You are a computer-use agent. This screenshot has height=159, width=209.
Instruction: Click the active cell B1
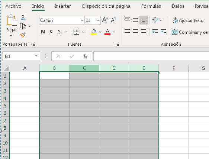click(54, 76)
